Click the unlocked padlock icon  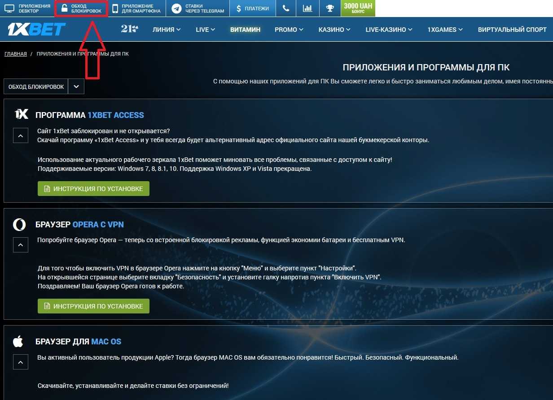pyautogui.click(x=64, y=9)
